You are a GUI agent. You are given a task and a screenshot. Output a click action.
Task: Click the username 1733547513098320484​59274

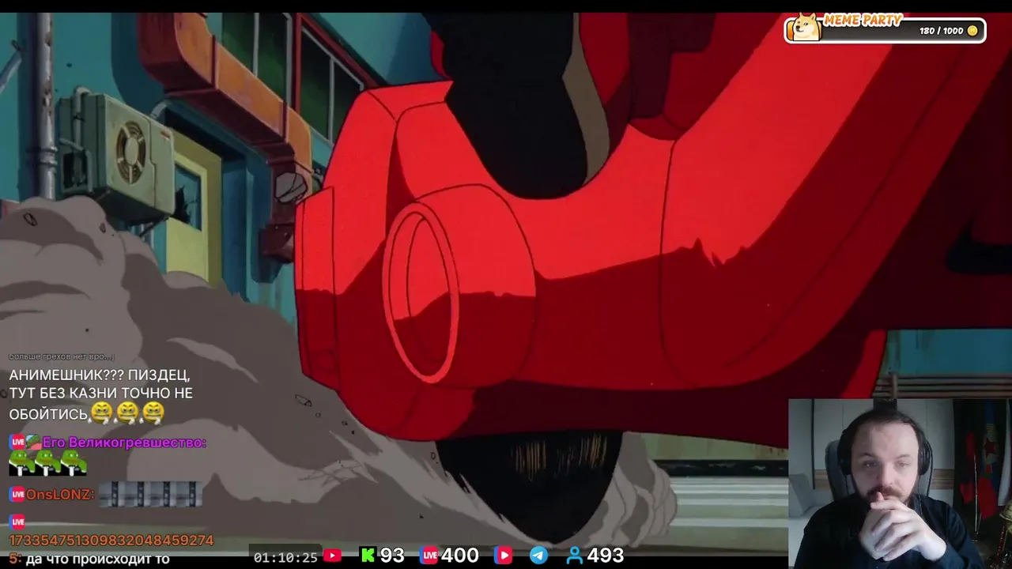click(111, 541)
